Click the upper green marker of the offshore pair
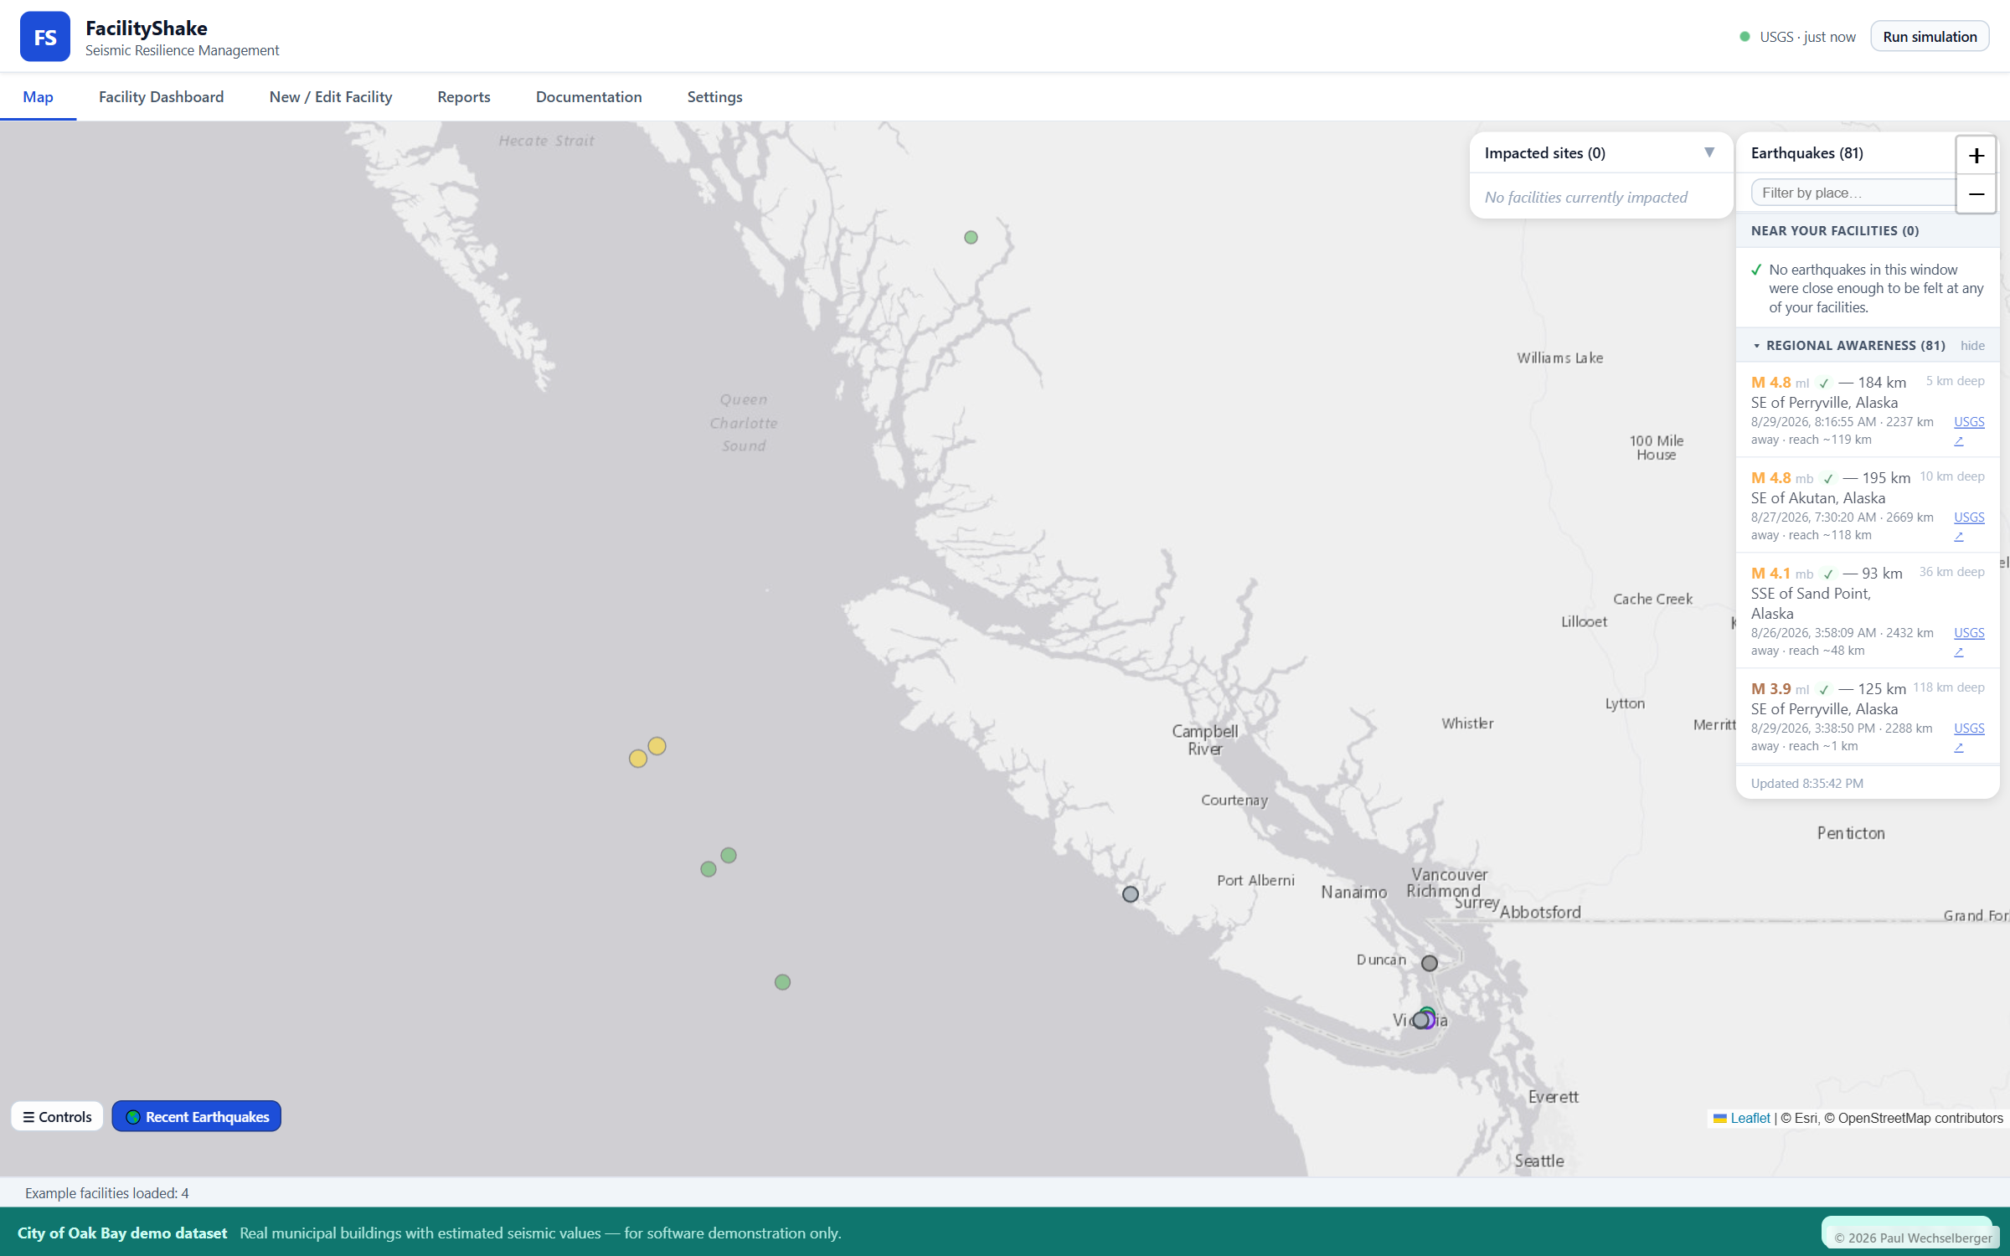Screen dimensions: 2010x1256 click(x=729, y=856)
